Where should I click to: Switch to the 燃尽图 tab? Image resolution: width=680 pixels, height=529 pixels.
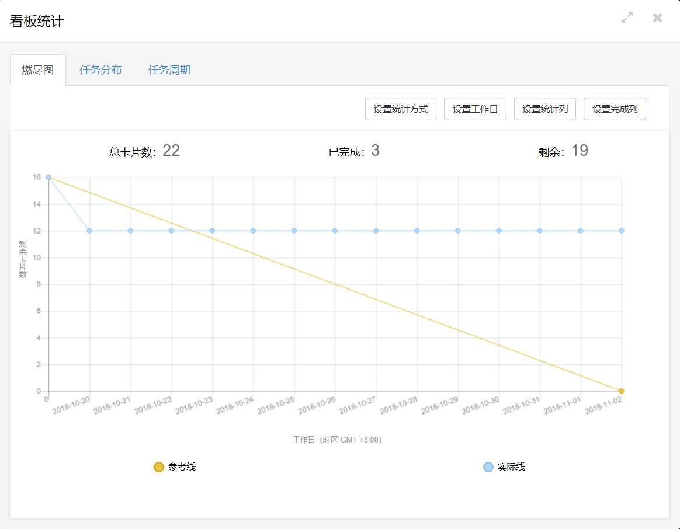pos(38,70)
